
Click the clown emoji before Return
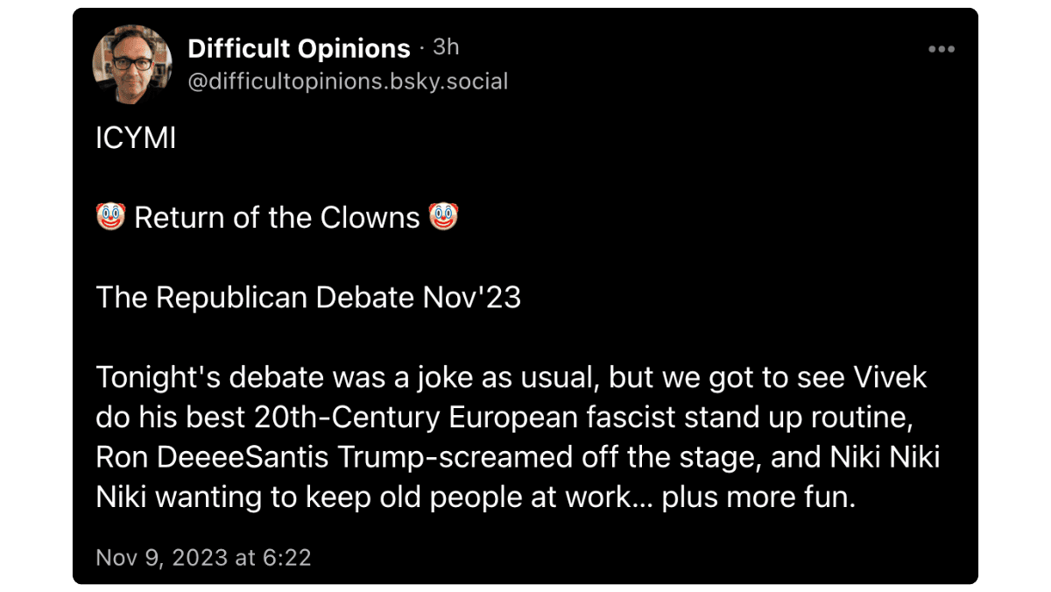click(111, 216)
